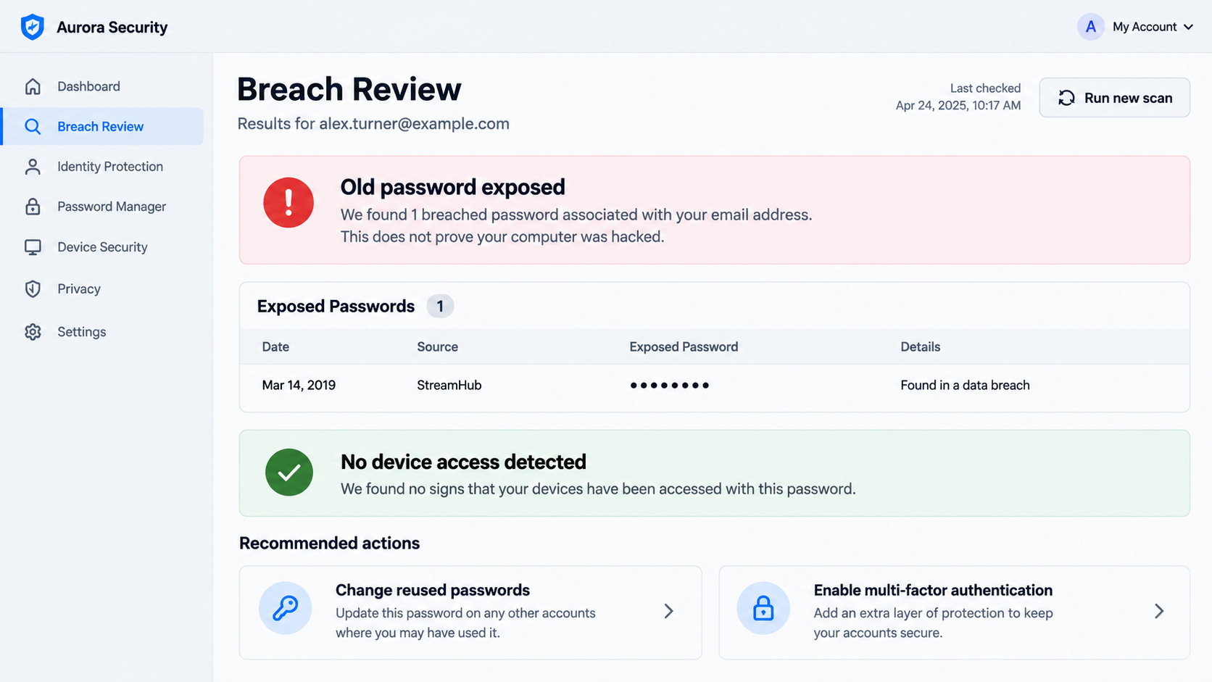
Task: Click the account avatar letter A
Action: [x=1090, y=27]
